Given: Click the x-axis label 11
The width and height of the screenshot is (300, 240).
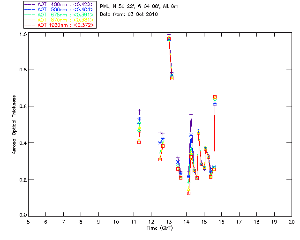Looking at the screenshot, I should pos(134,222).
